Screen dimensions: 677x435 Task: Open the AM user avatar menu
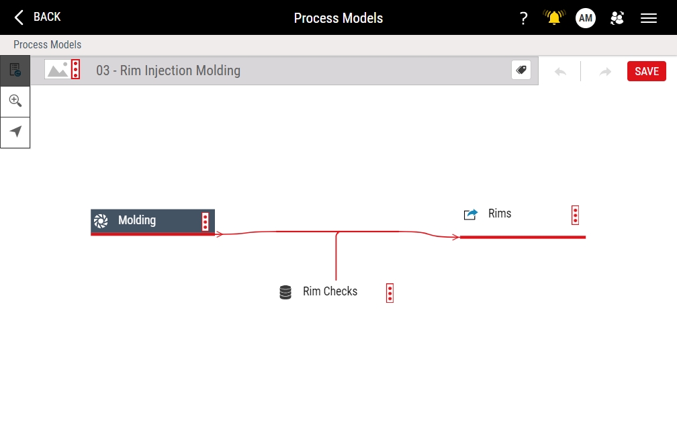(586, 18)
